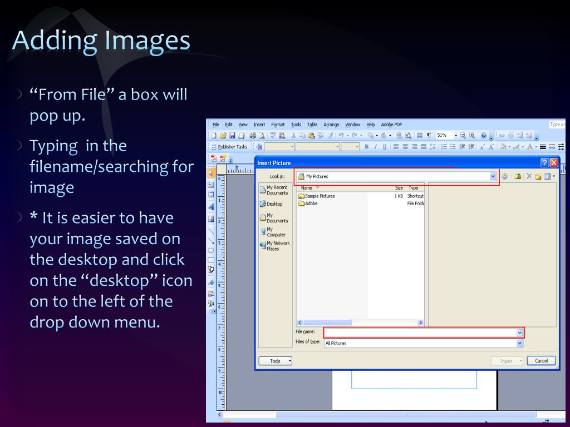
Task: Click the Views icon in dialog toolbar
Action: pyautogui.click(x=548, y=176)
